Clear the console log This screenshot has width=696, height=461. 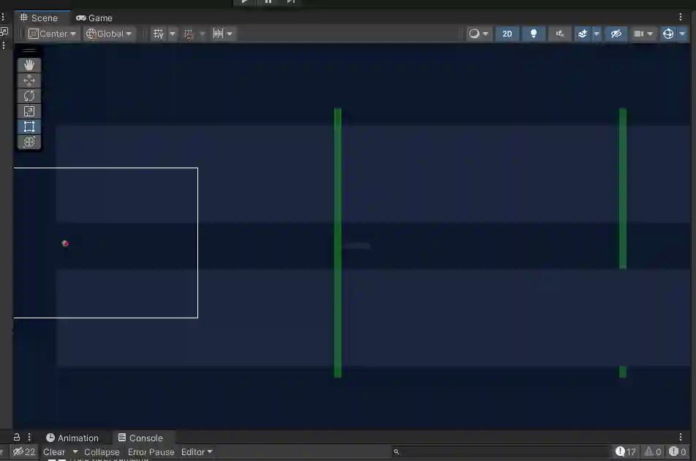pyautogui.click(x=53, y=451)
